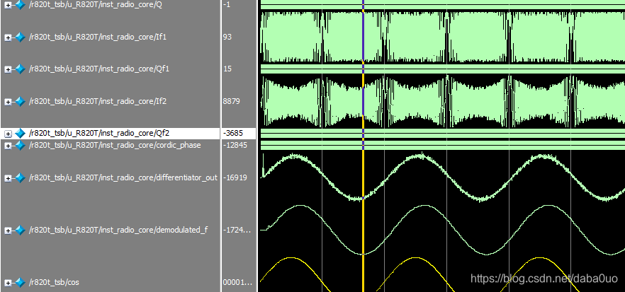Expand the demodulated_f signal
This screenshot has height=292, width=625.
[x=8, y=230]
